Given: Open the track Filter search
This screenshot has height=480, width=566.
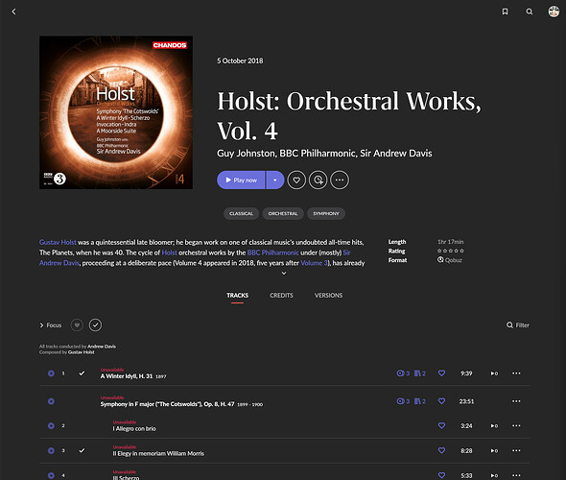Looking at the screenshot, I should pos(518,325).
